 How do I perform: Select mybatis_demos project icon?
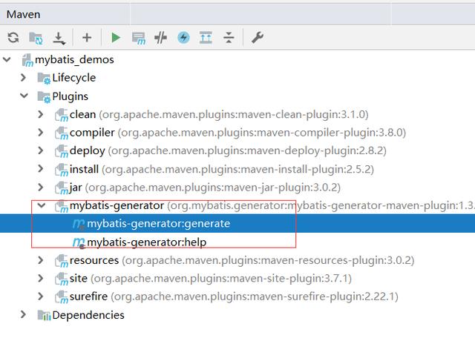[x=27, y=60]
